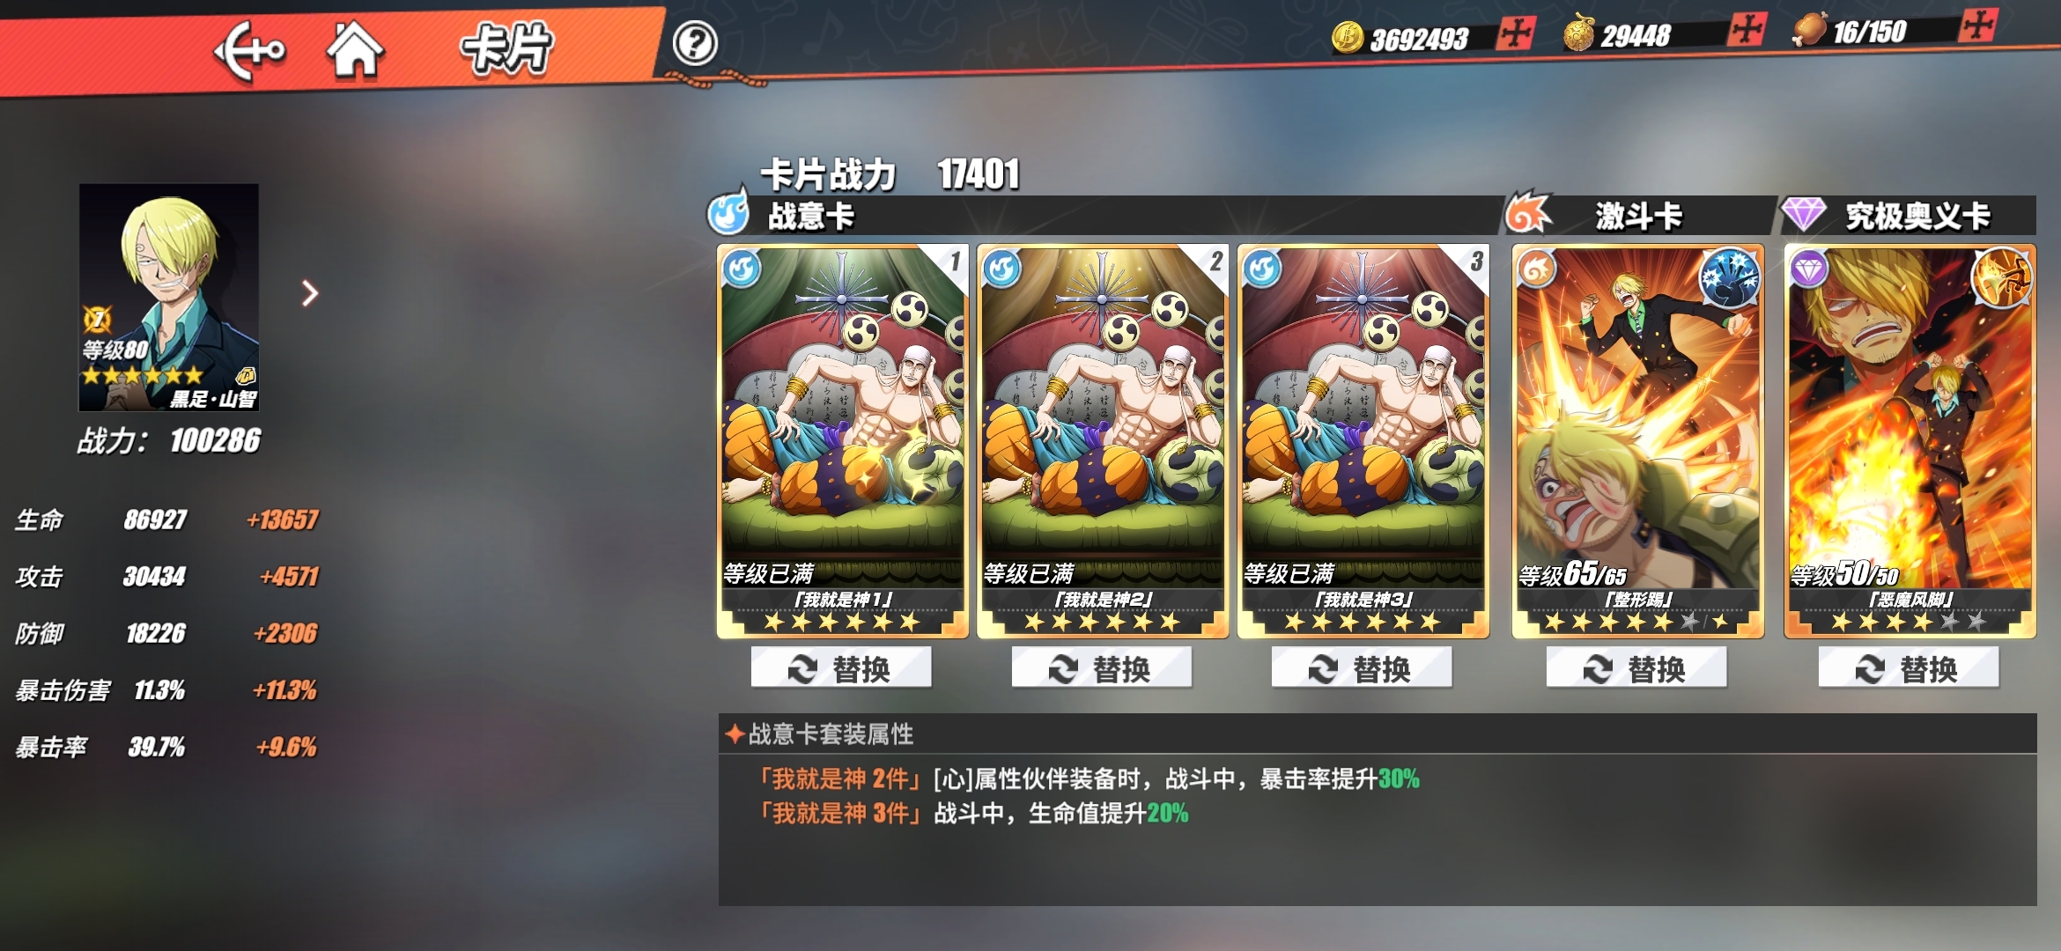View the 我就是神2 card details
This screenshot has width=2061, height=951.
point(1102,440)
